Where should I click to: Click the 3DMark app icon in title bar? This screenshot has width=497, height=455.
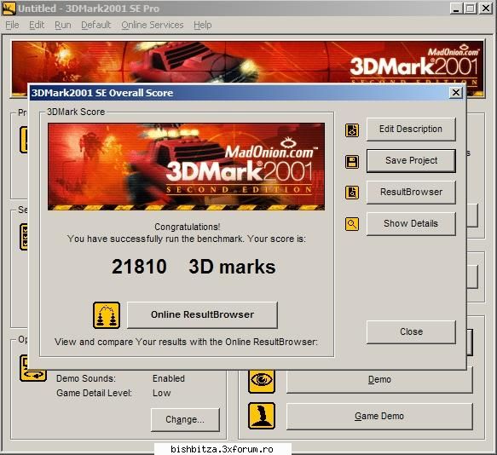(9, 9)
